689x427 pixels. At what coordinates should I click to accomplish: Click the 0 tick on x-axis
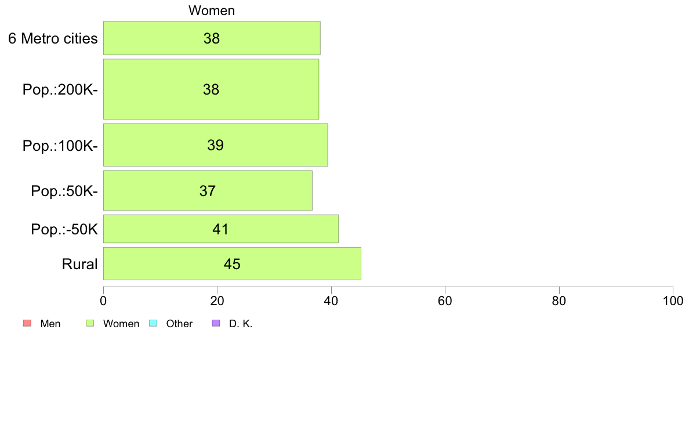(103, 301)
